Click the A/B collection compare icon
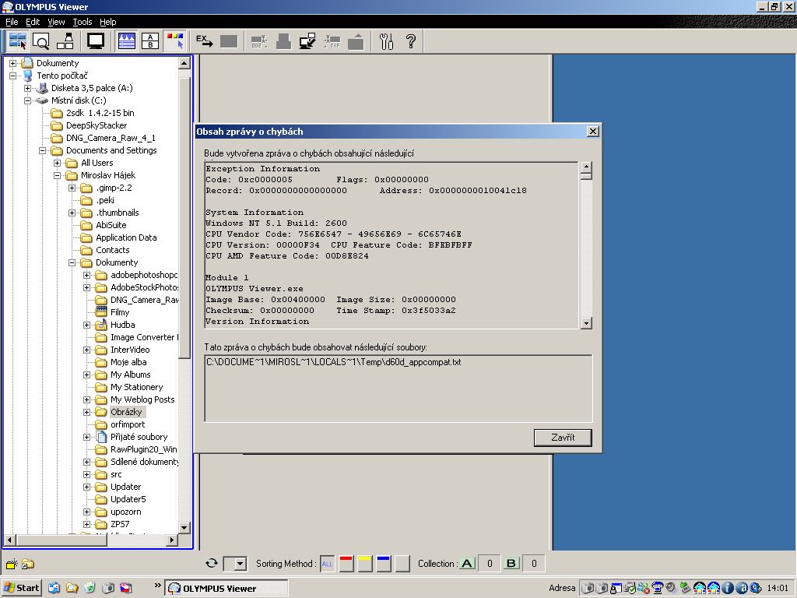 click(150, 41)
